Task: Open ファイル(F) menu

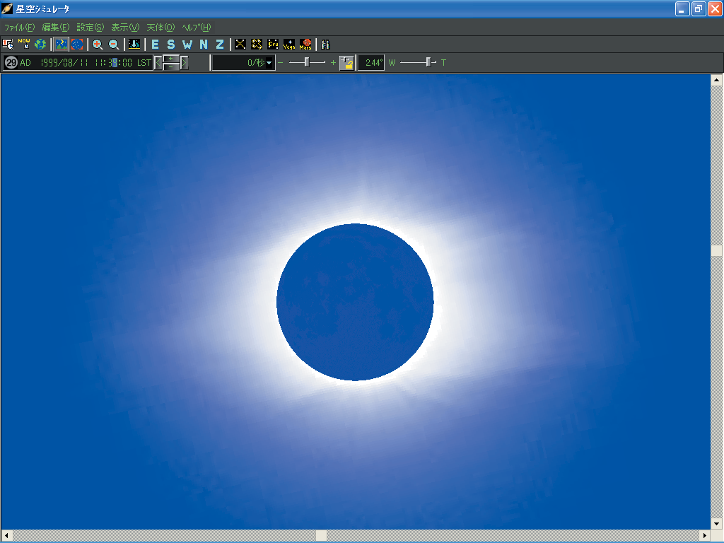Action: coord(19,28)
